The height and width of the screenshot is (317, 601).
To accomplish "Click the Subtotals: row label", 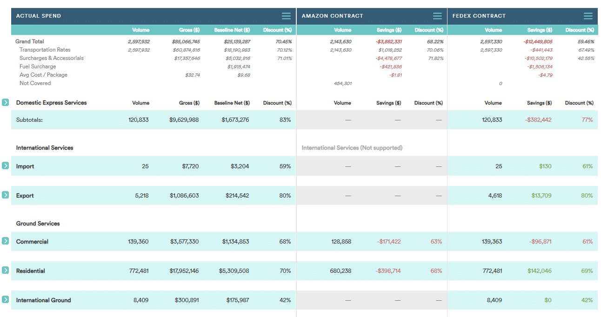I will click(29, 120).
